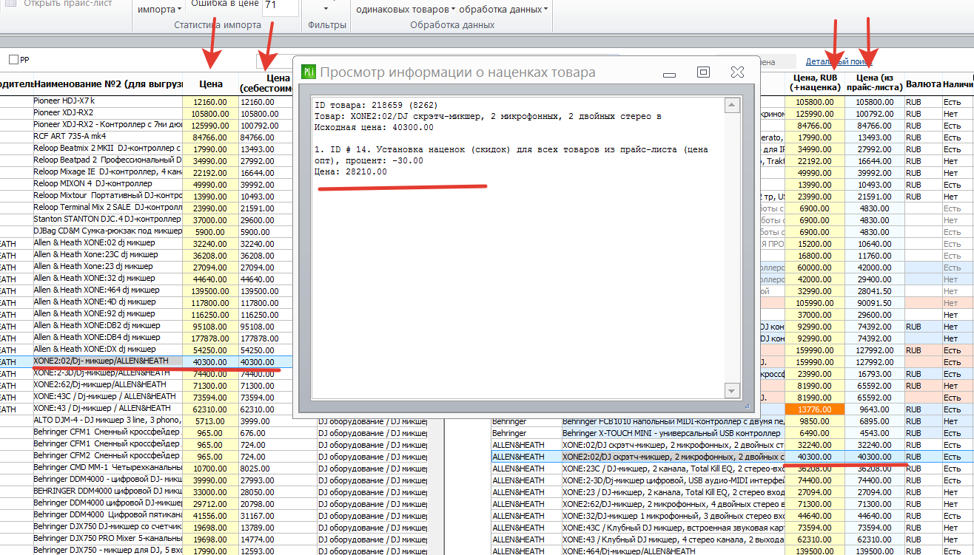
Task: Click the PLi icon in the dialog title bar
Action: click(308, 72)
